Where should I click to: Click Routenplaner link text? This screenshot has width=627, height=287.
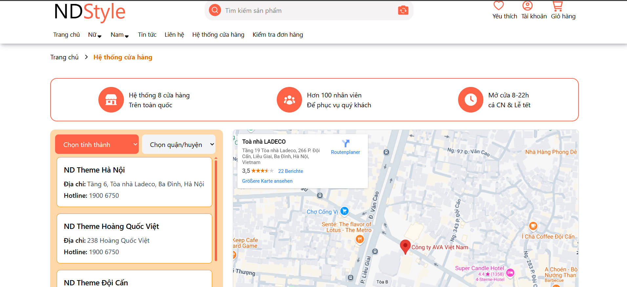point(345,152)
